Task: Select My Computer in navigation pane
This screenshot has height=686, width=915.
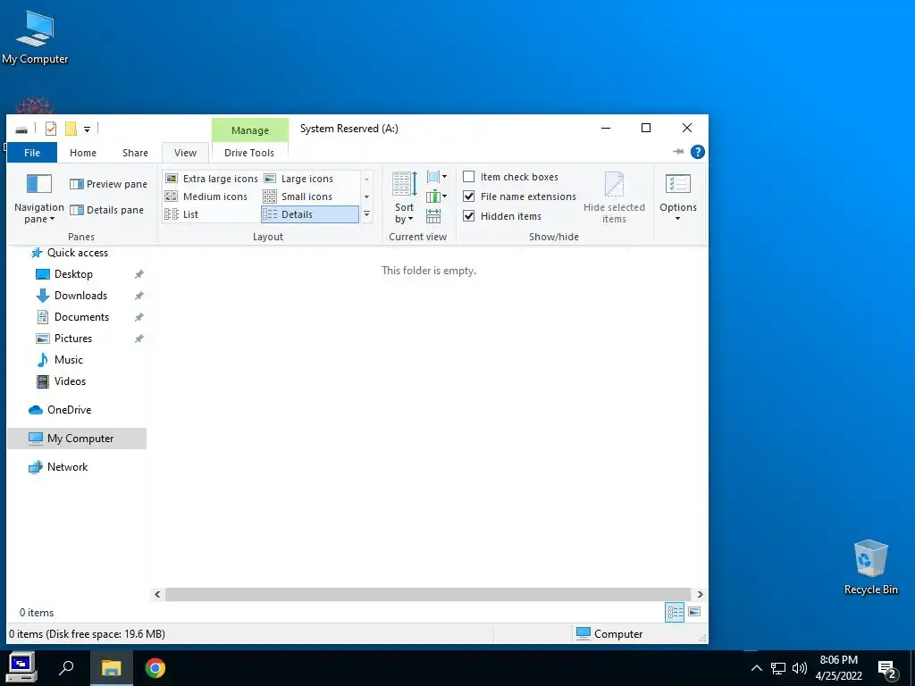Action: pyautogui.click(x=77, y=439)
